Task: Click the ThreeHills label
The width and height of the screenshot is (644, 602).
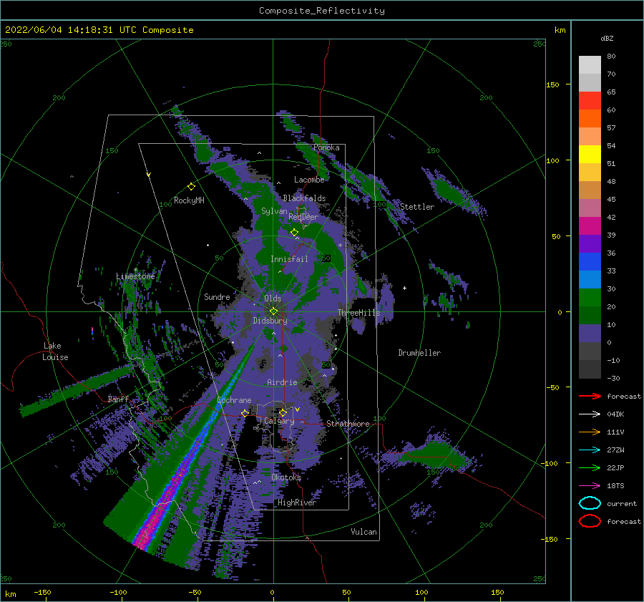Action: tap(358, 313)
